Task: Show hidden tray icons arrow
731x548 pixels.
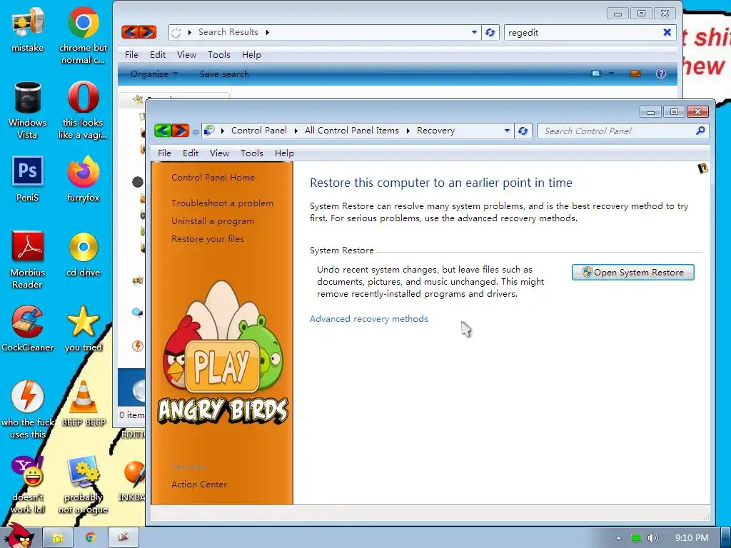Action: pyautogui.click(x=618, y=538)
